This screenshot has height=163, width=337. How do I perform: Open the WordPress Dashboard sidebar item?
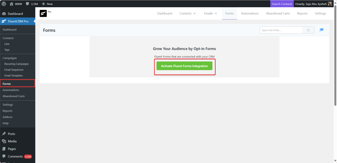point(18,14)
